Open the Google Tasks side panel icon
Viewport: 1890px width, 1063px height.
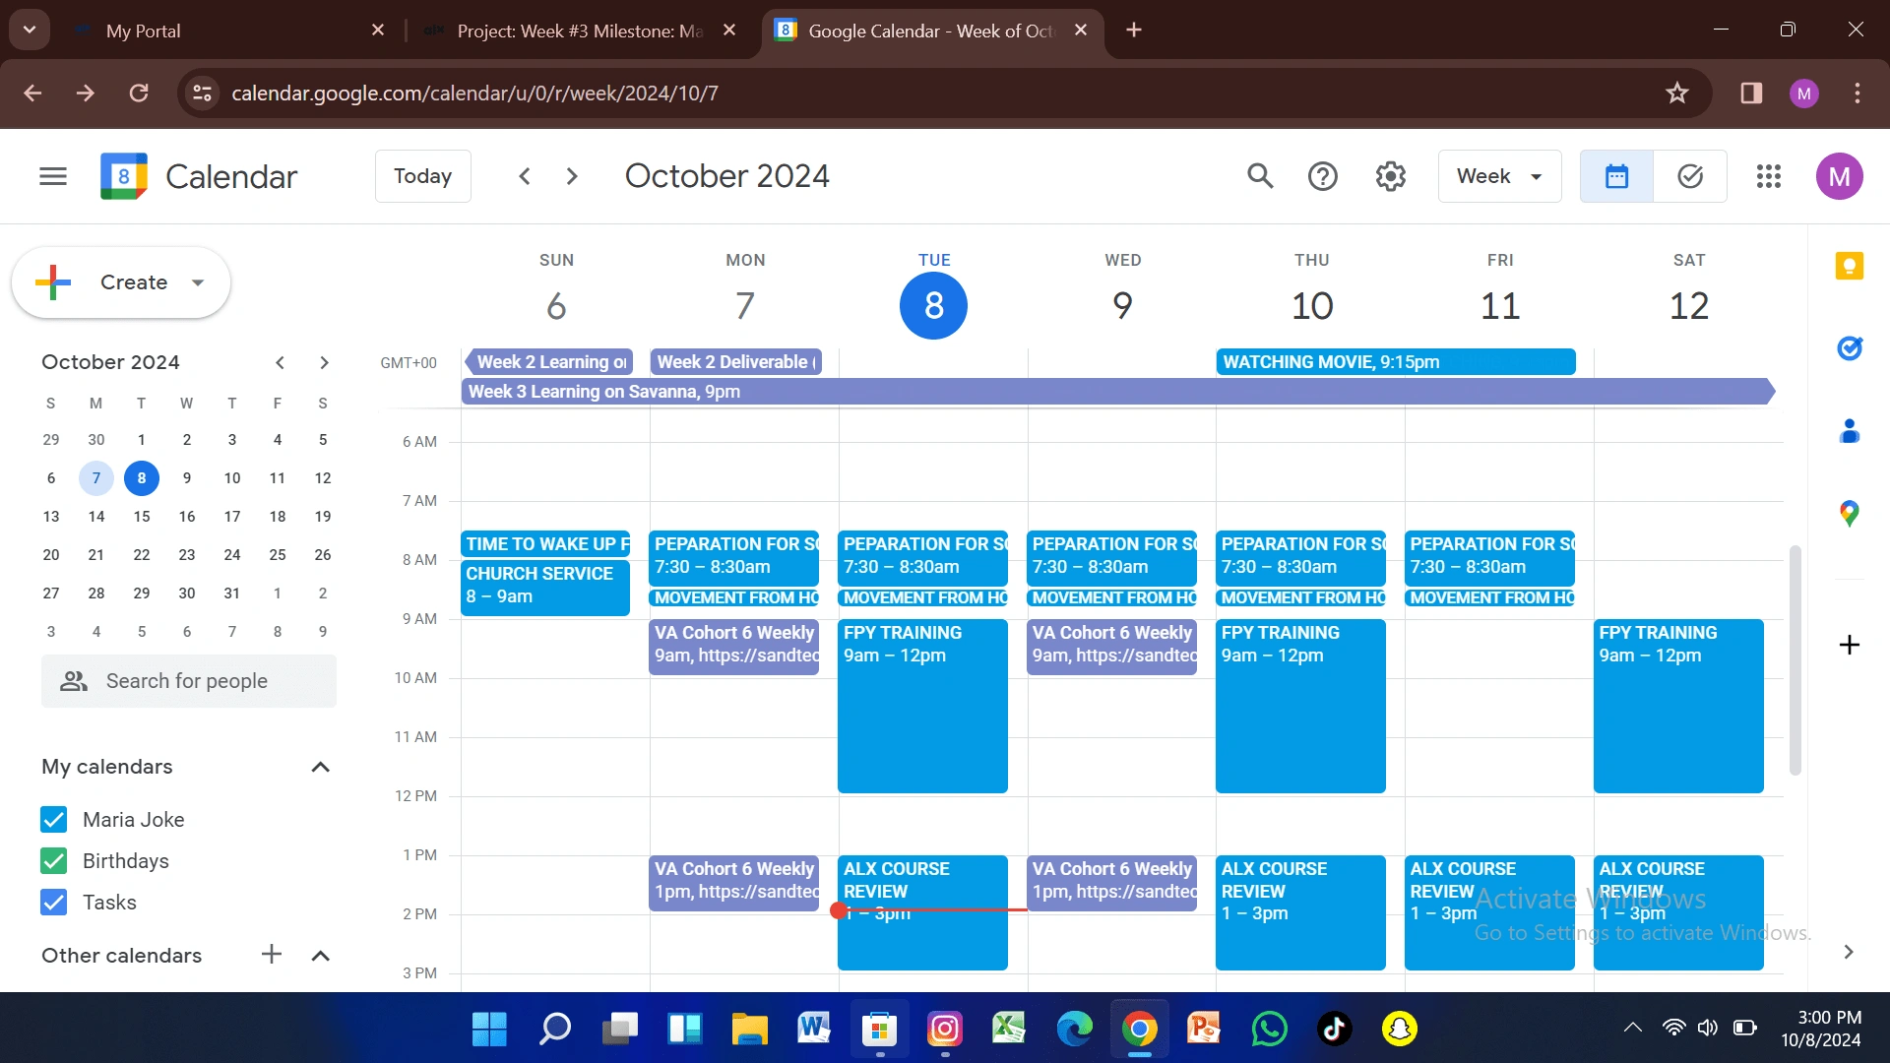pos(1849,347)
